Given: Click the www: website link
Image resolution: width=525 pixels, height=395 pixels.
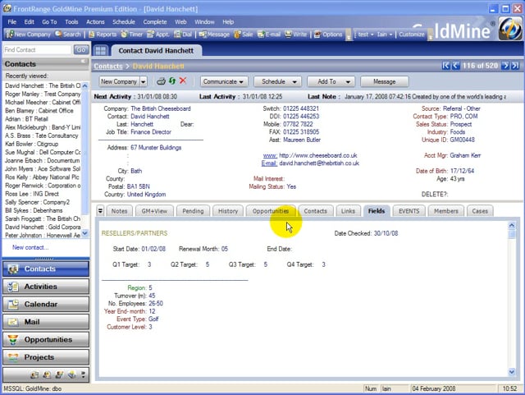Looking at the screenshot, I should click(270, 155).
